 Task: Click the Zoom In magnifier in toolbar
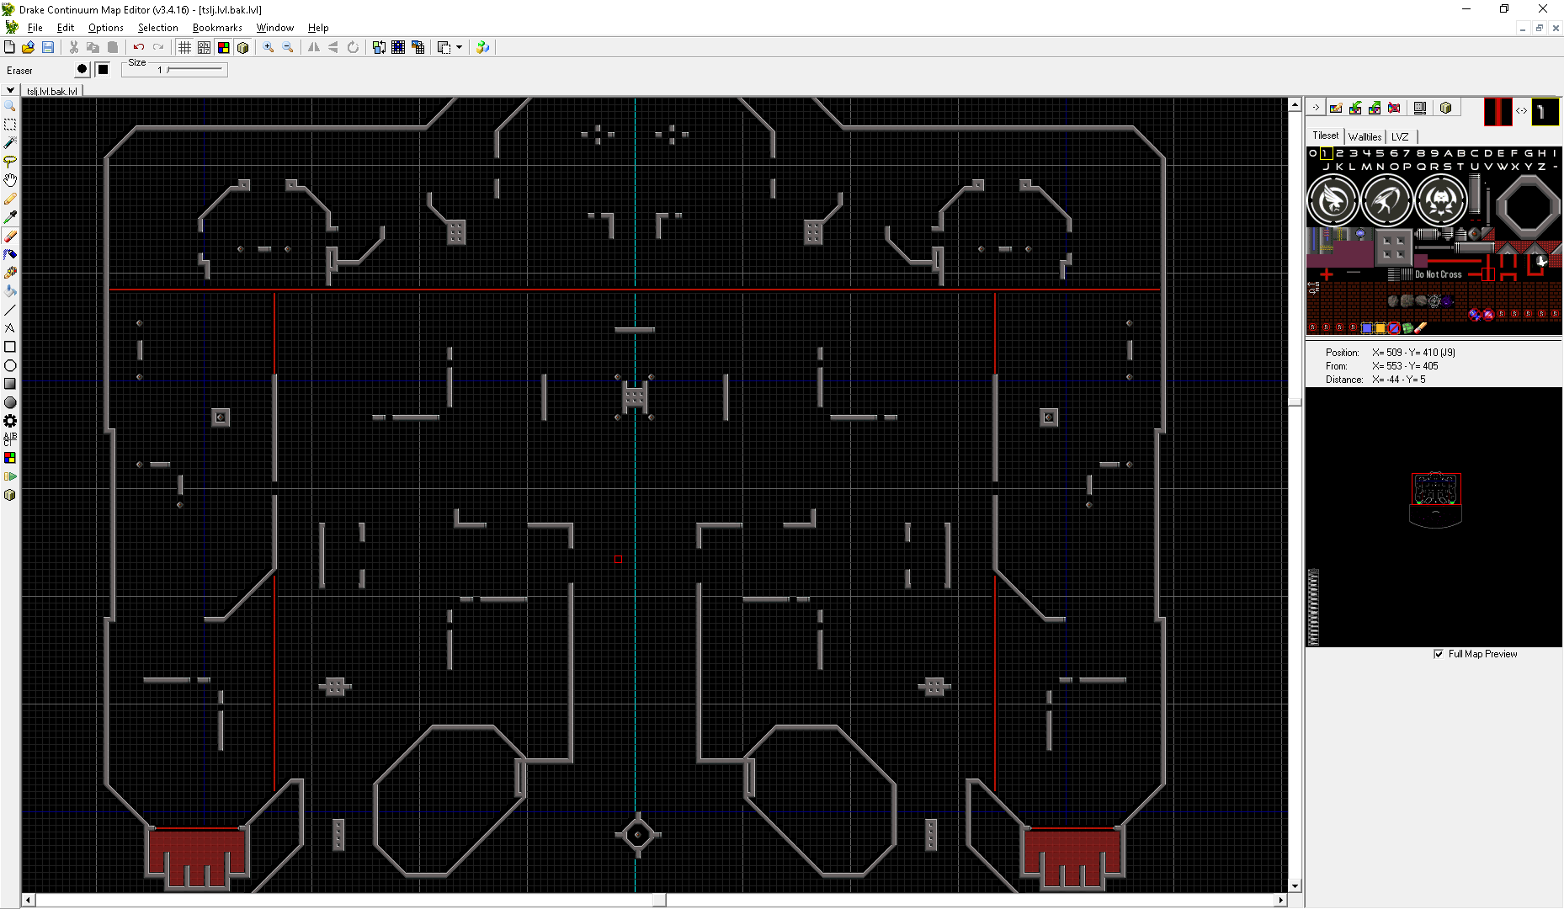[269, 47]
